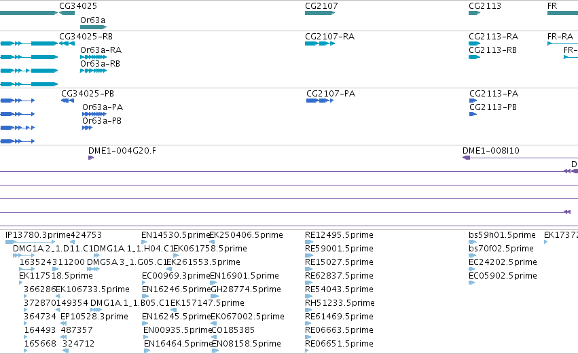Select the Or63a-PB protein label
The image size is (578, 354).
coord(102,120)
